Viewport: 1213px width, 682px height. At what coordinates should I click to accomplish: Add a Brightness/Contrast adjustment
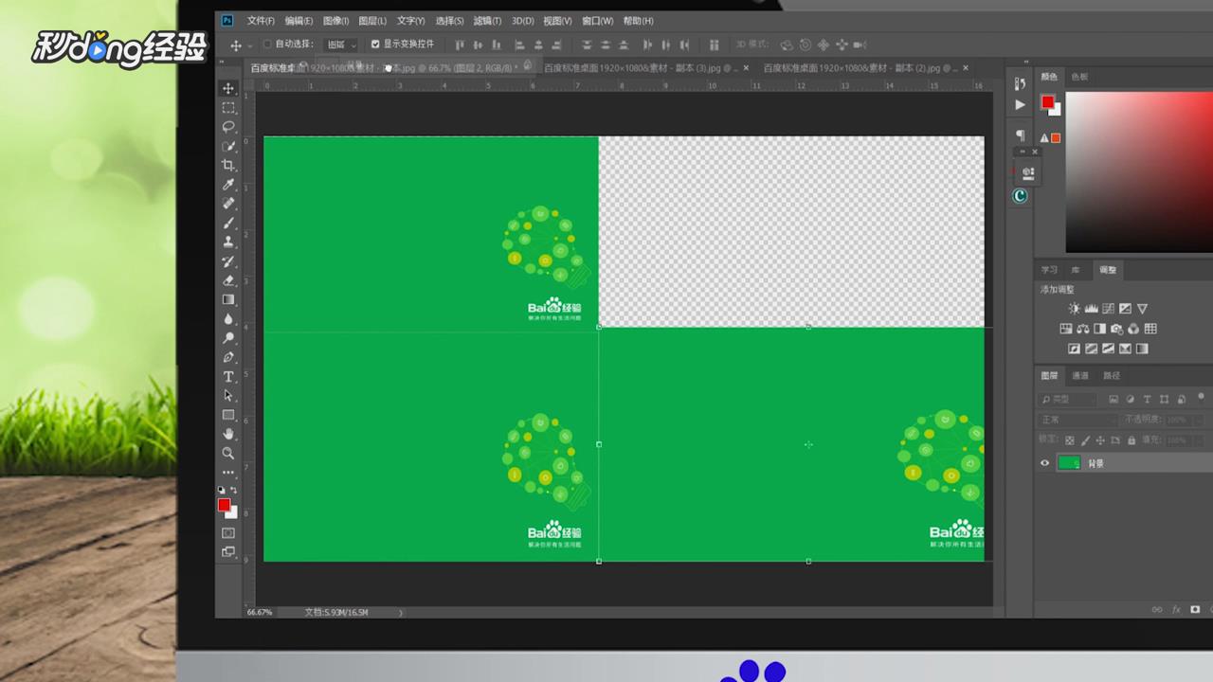pos(1074,309)
